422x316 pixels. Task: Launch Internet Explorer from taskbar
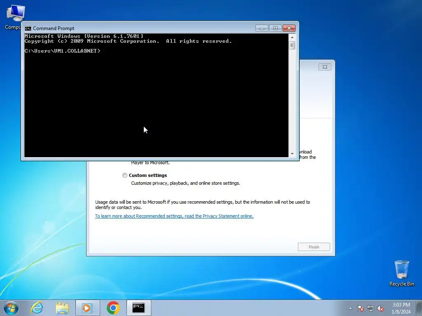[37, 308]
